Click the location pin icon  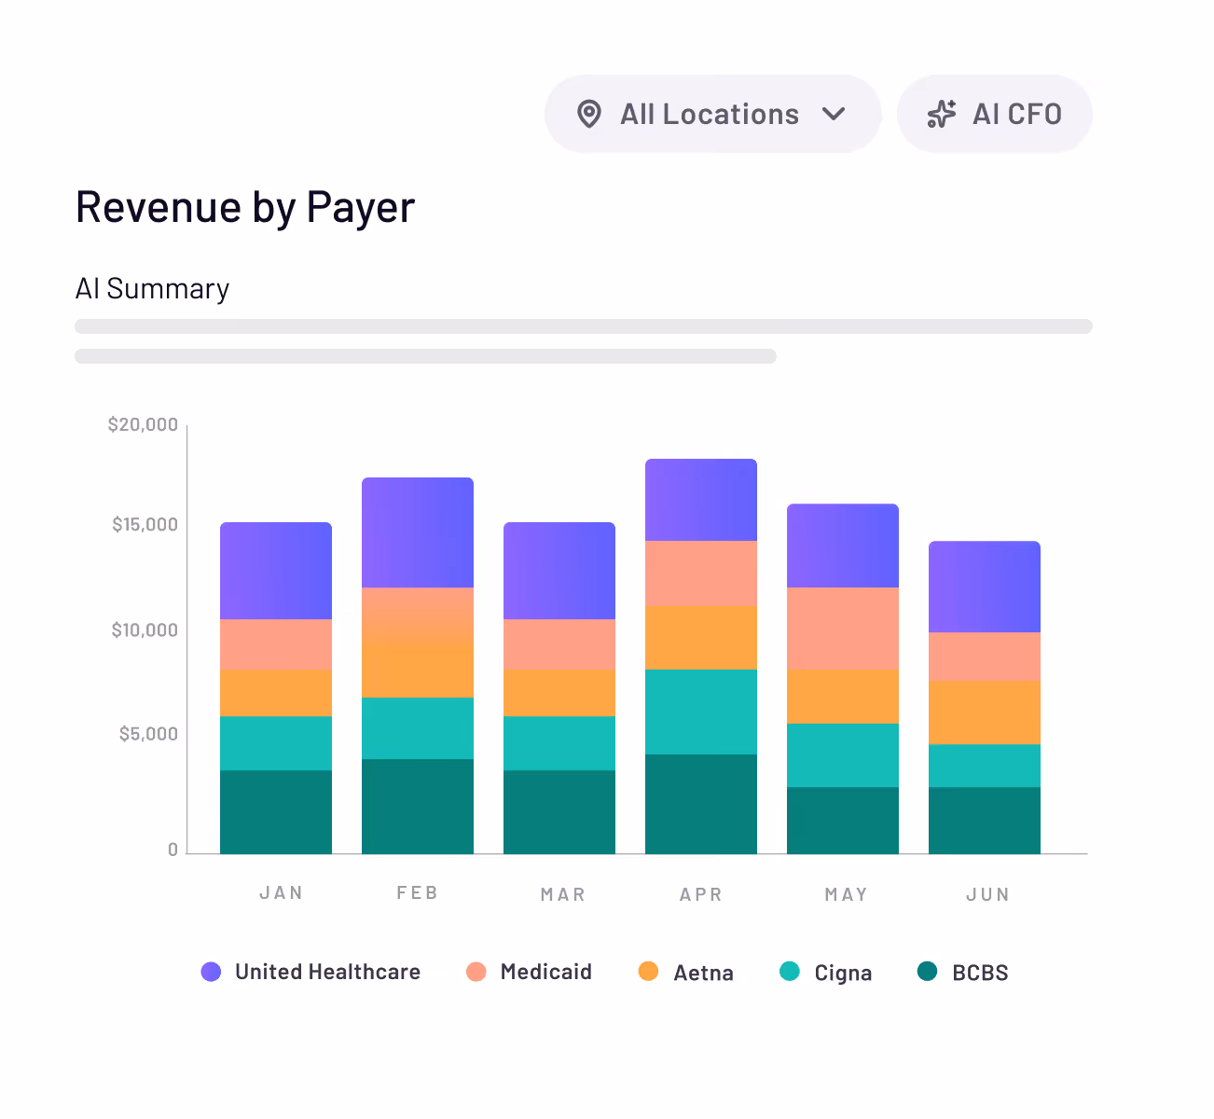[x=589, y=114]
